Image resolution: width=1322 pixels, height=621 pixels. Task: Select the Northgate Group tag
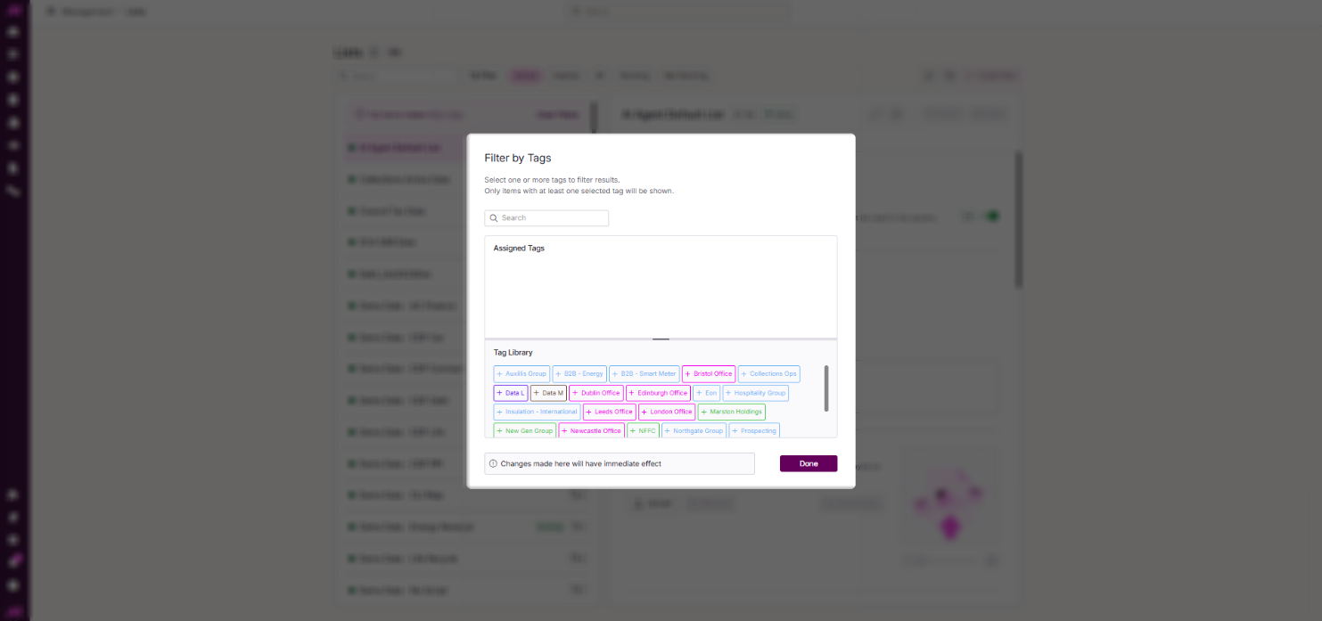click(694, 431)
